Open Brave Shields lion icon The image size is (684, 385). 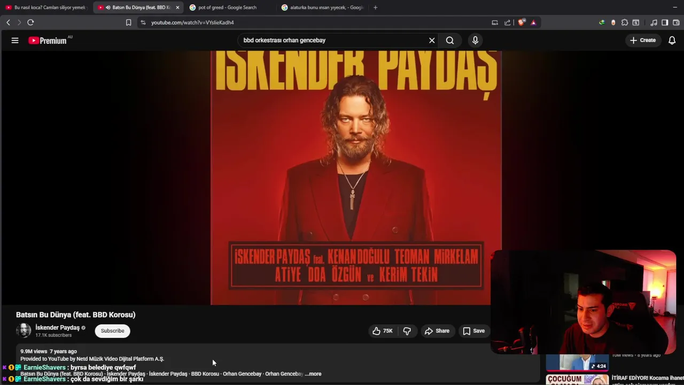pyautogui.click(x=522, y=22)
